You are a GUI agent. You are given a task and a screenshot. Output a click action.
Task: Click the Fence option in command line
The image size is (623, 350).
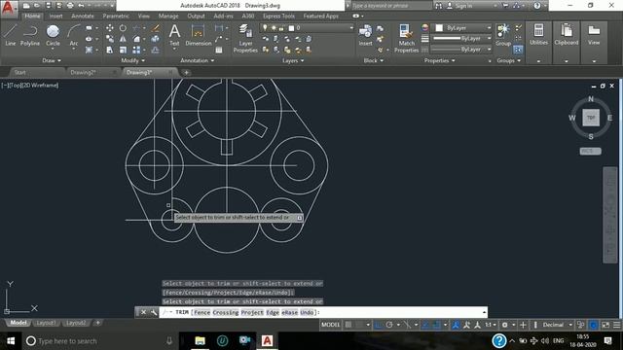(202, 312)
